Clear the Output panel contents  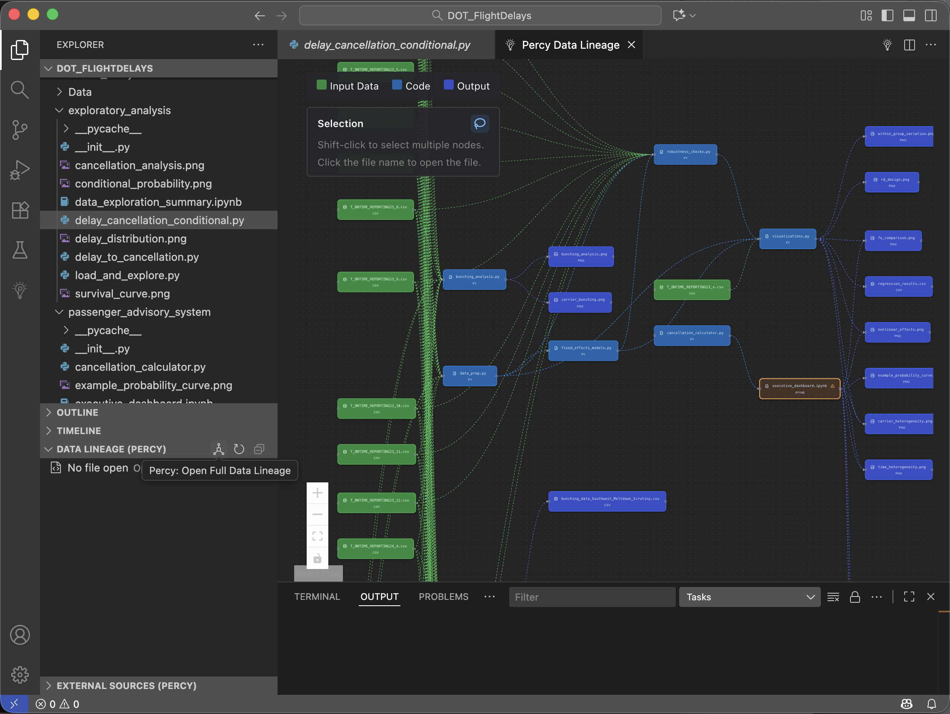[x=834, y=597]
